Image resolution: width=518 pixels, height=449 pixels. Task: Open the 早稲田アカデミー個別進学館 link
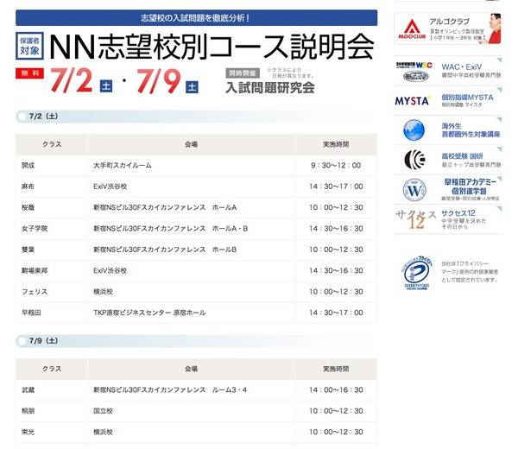(x=470, y=187)
